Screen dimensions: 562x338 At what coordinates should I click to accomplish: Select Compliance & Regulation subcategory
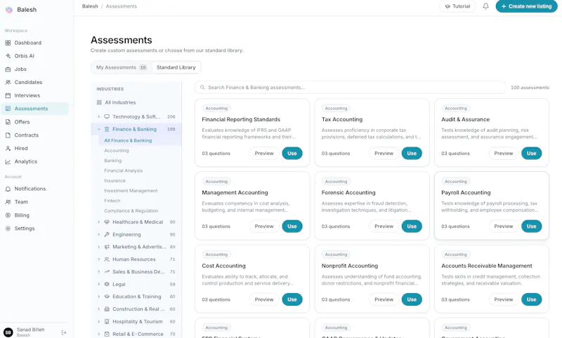(131, 211)
